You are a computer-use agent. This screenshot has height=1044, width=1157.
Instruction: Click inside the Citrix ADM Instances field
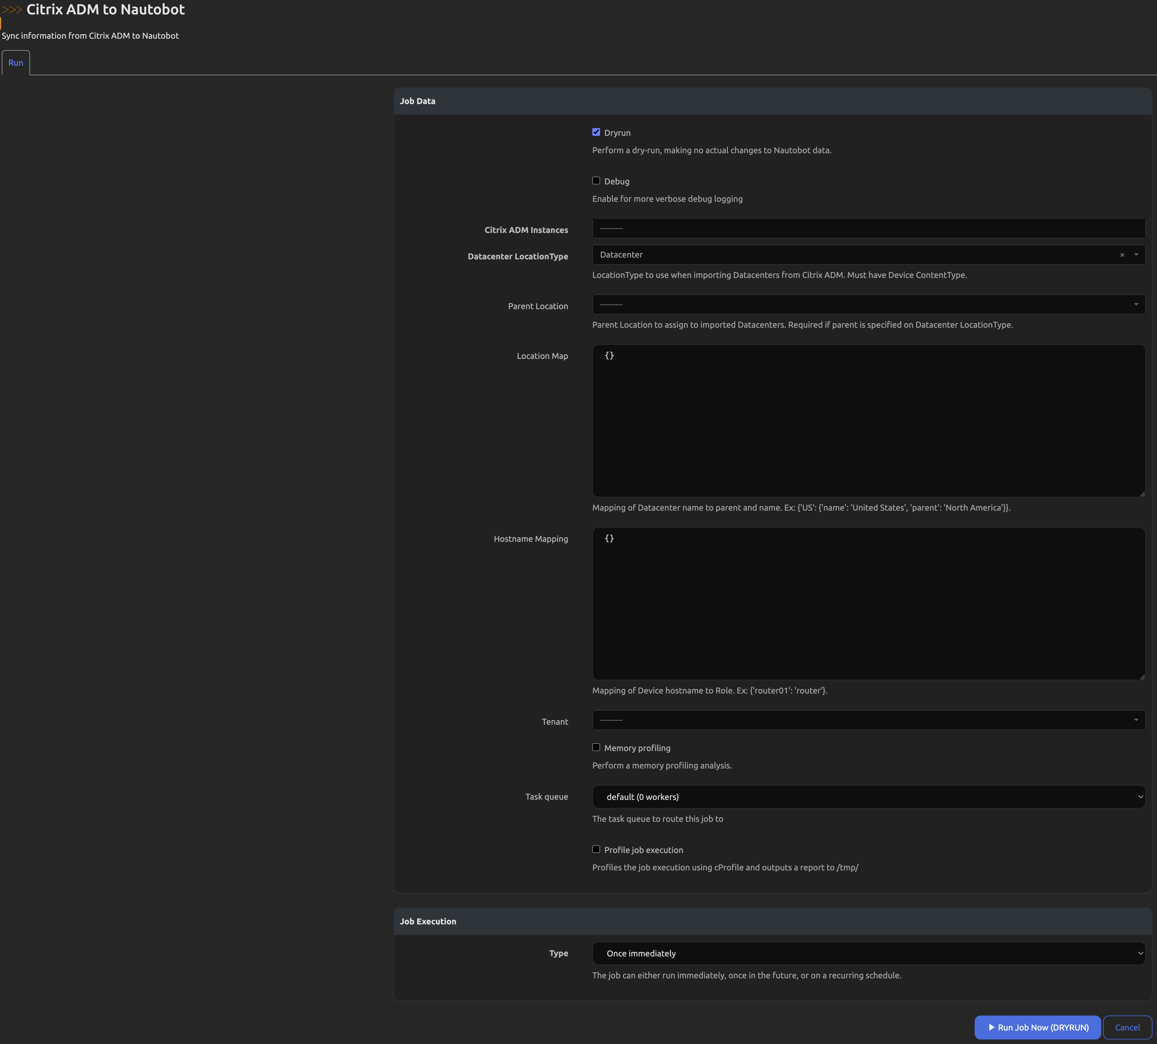[868, 228]
